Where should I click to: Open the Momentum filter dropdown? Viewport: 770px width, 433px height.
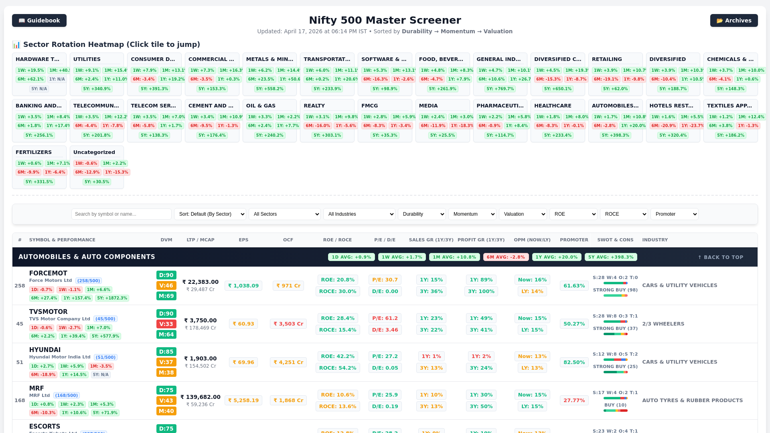click(x=472, y=214)
